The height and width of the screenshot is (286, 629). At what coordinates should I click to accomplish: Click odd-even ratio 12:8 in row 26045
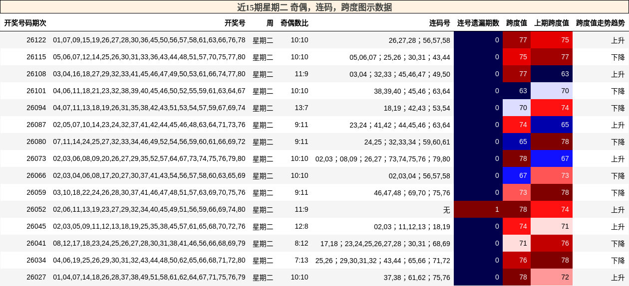tap(302, 226)
